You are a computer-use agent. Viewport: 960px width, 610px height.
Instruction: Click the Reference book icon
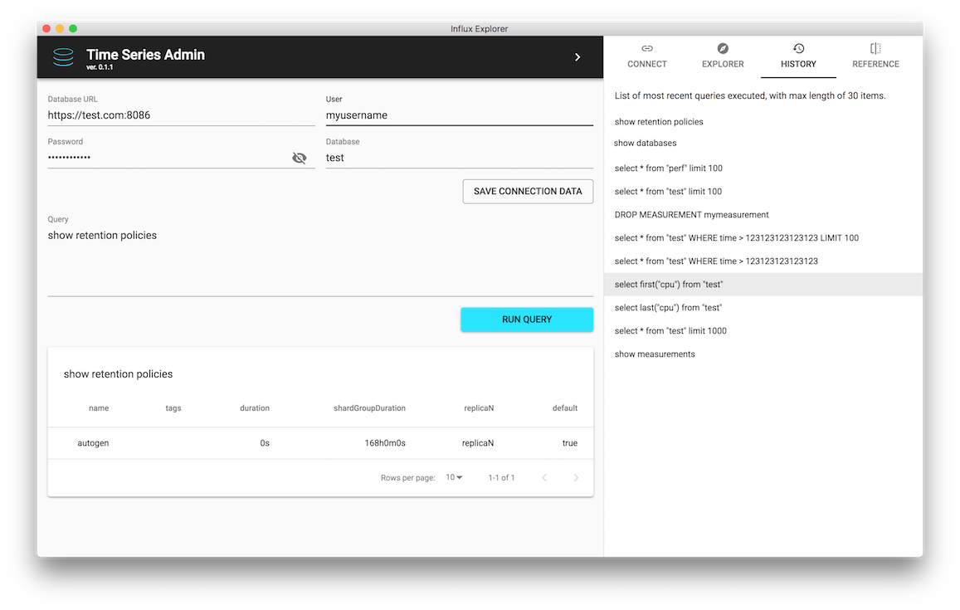875,48
